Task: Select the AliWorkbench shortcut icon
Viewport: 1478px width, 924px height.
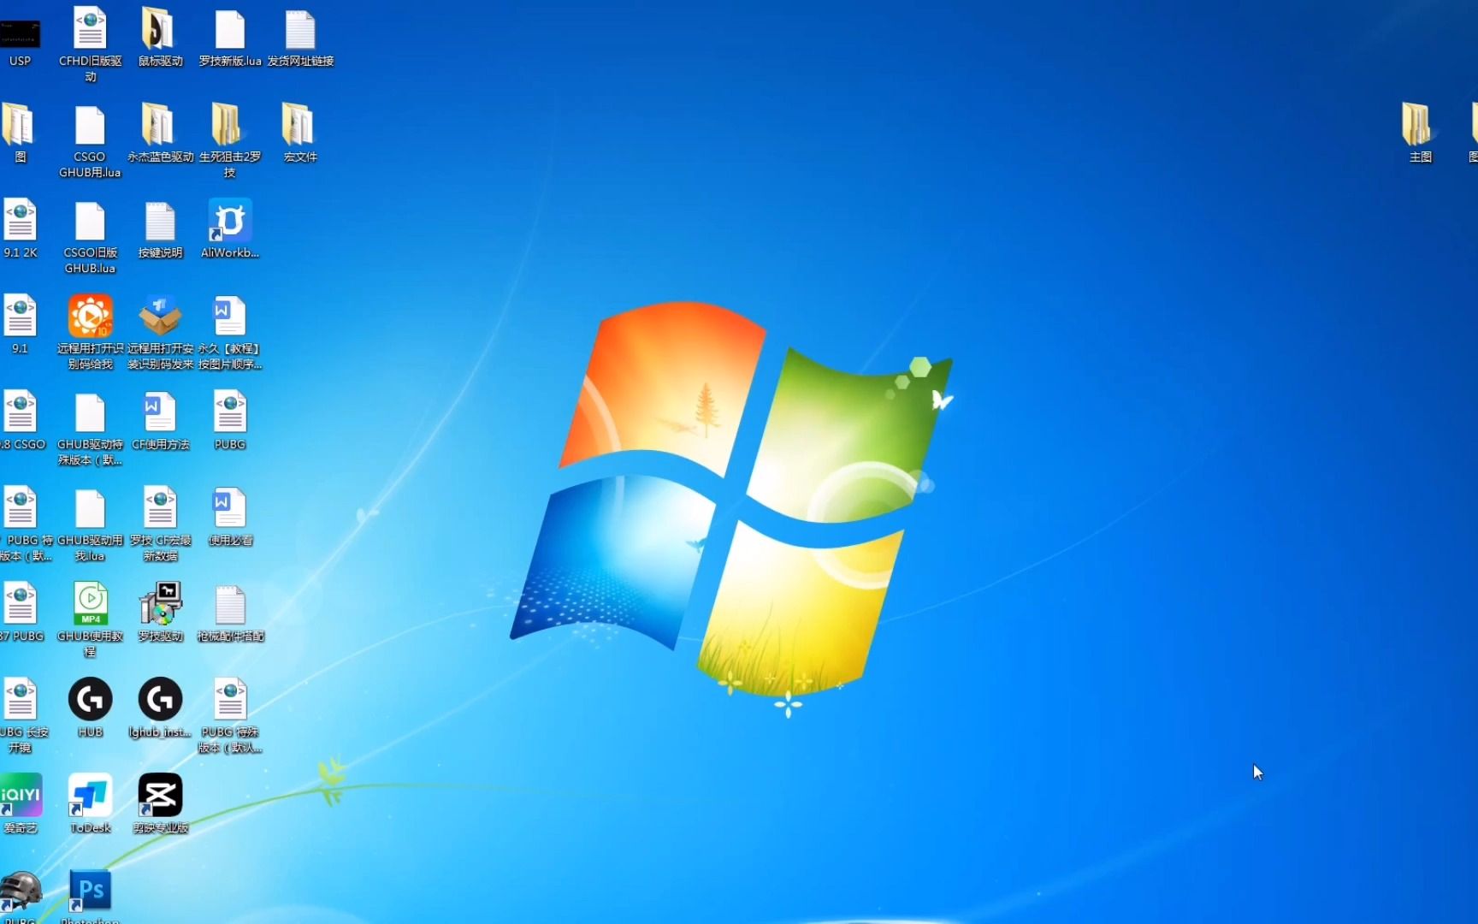Action: click(x=230, y=220)
